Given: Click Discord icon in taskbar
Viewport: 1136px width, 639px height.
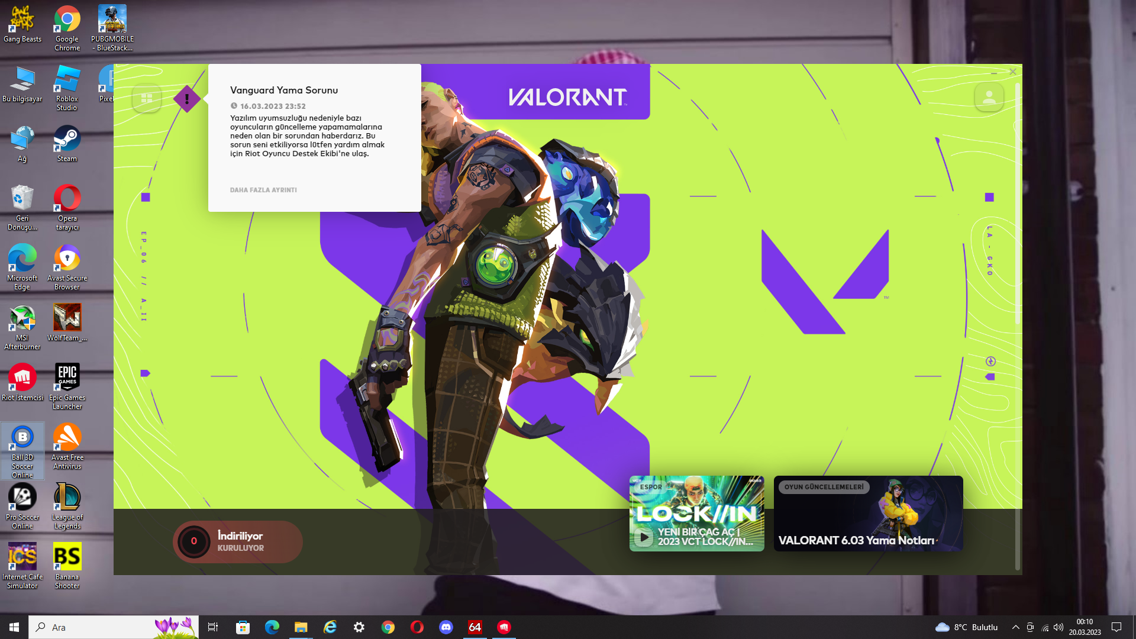Looking at the screenshot, I should [446, 627].
